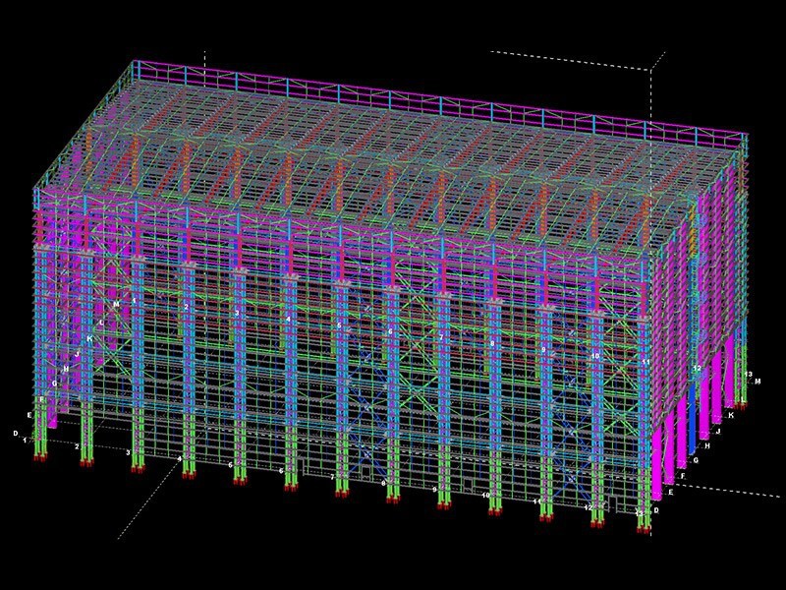Select upper grid label 8 on the front columns

coord(492,343)
